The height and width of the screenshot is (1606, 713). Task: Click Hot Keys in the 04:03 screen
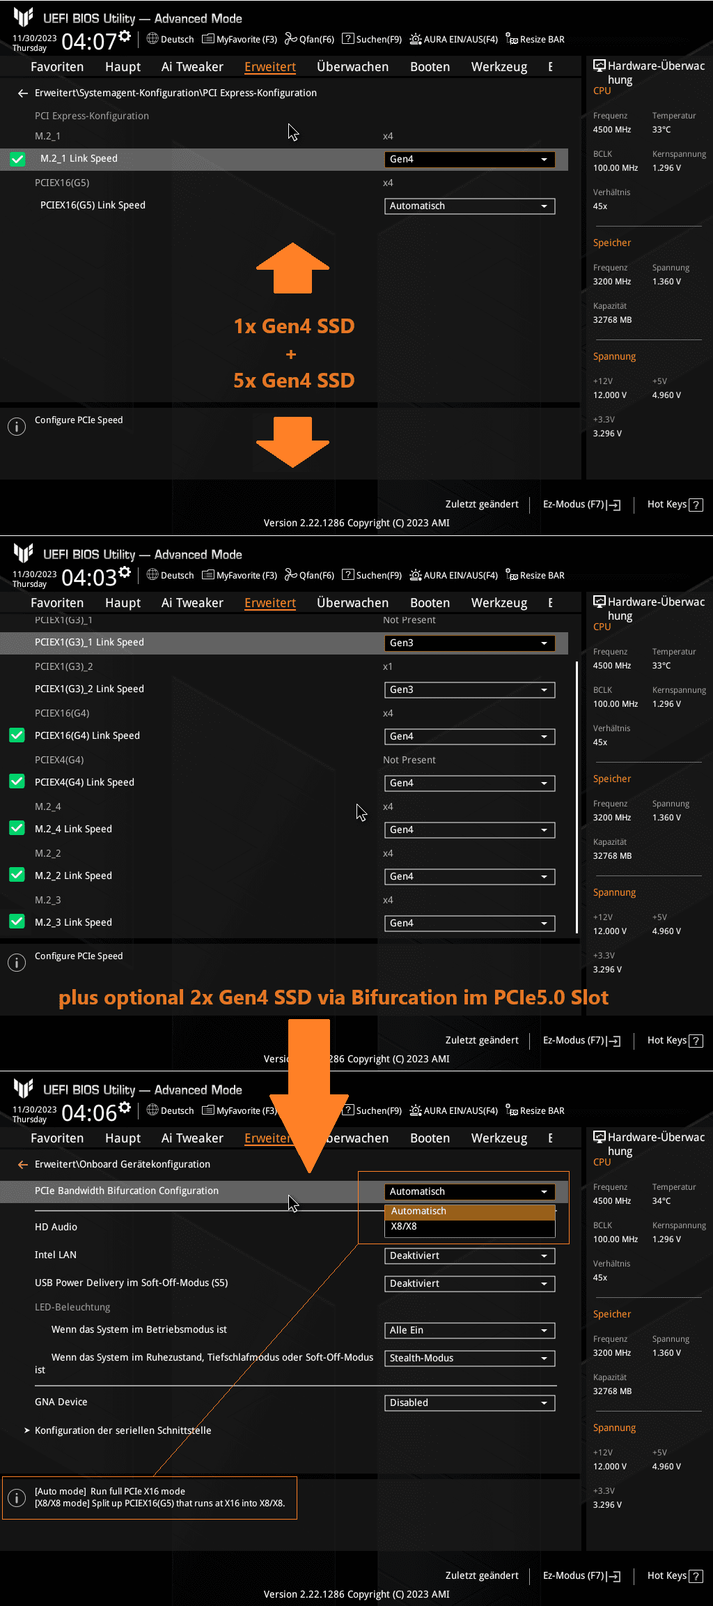pyautogui.click(x=675, y=1041)
